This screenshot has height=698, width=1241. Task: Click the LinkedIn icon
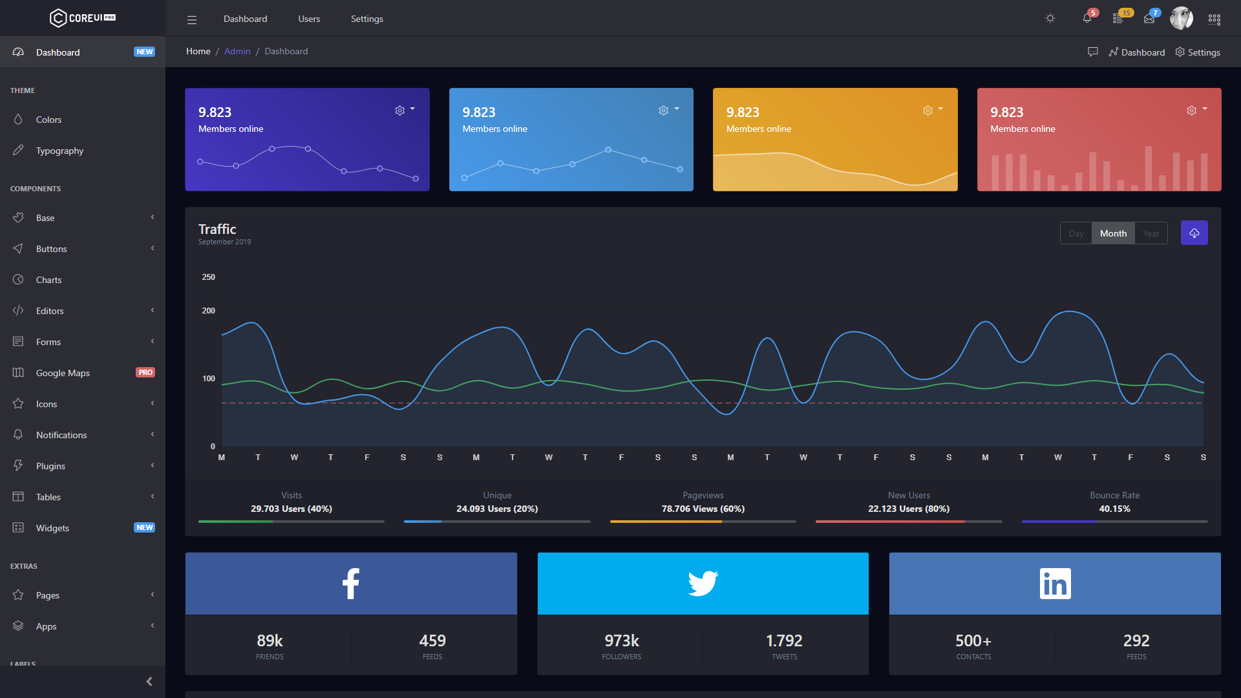click(x=1054, y=583)
